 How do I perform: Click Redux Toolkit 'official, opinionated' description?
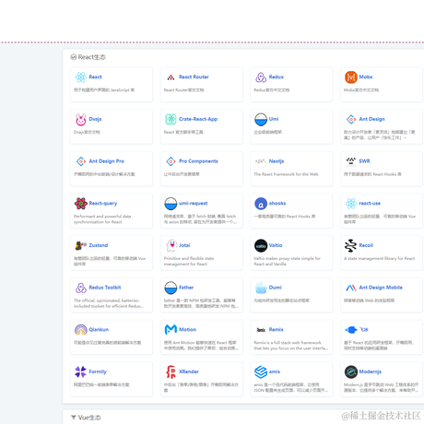[109, 303]
